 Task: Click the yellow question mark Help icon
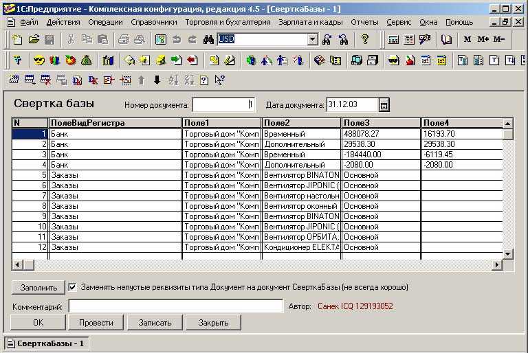(364, 40)
